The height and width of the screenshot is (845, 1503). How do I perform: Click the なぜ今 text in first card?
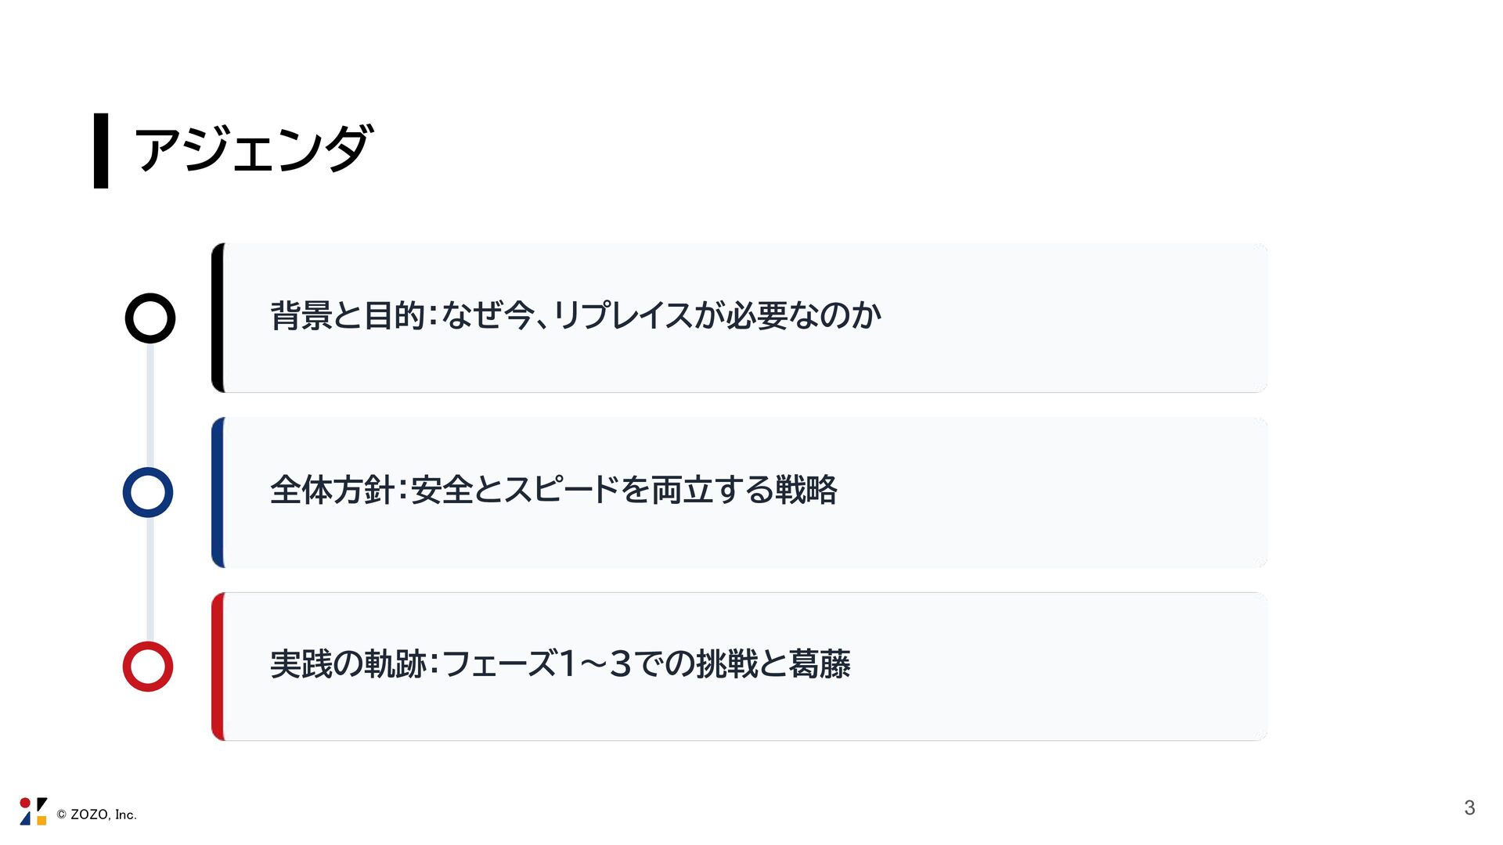click(x=487, y=316)
